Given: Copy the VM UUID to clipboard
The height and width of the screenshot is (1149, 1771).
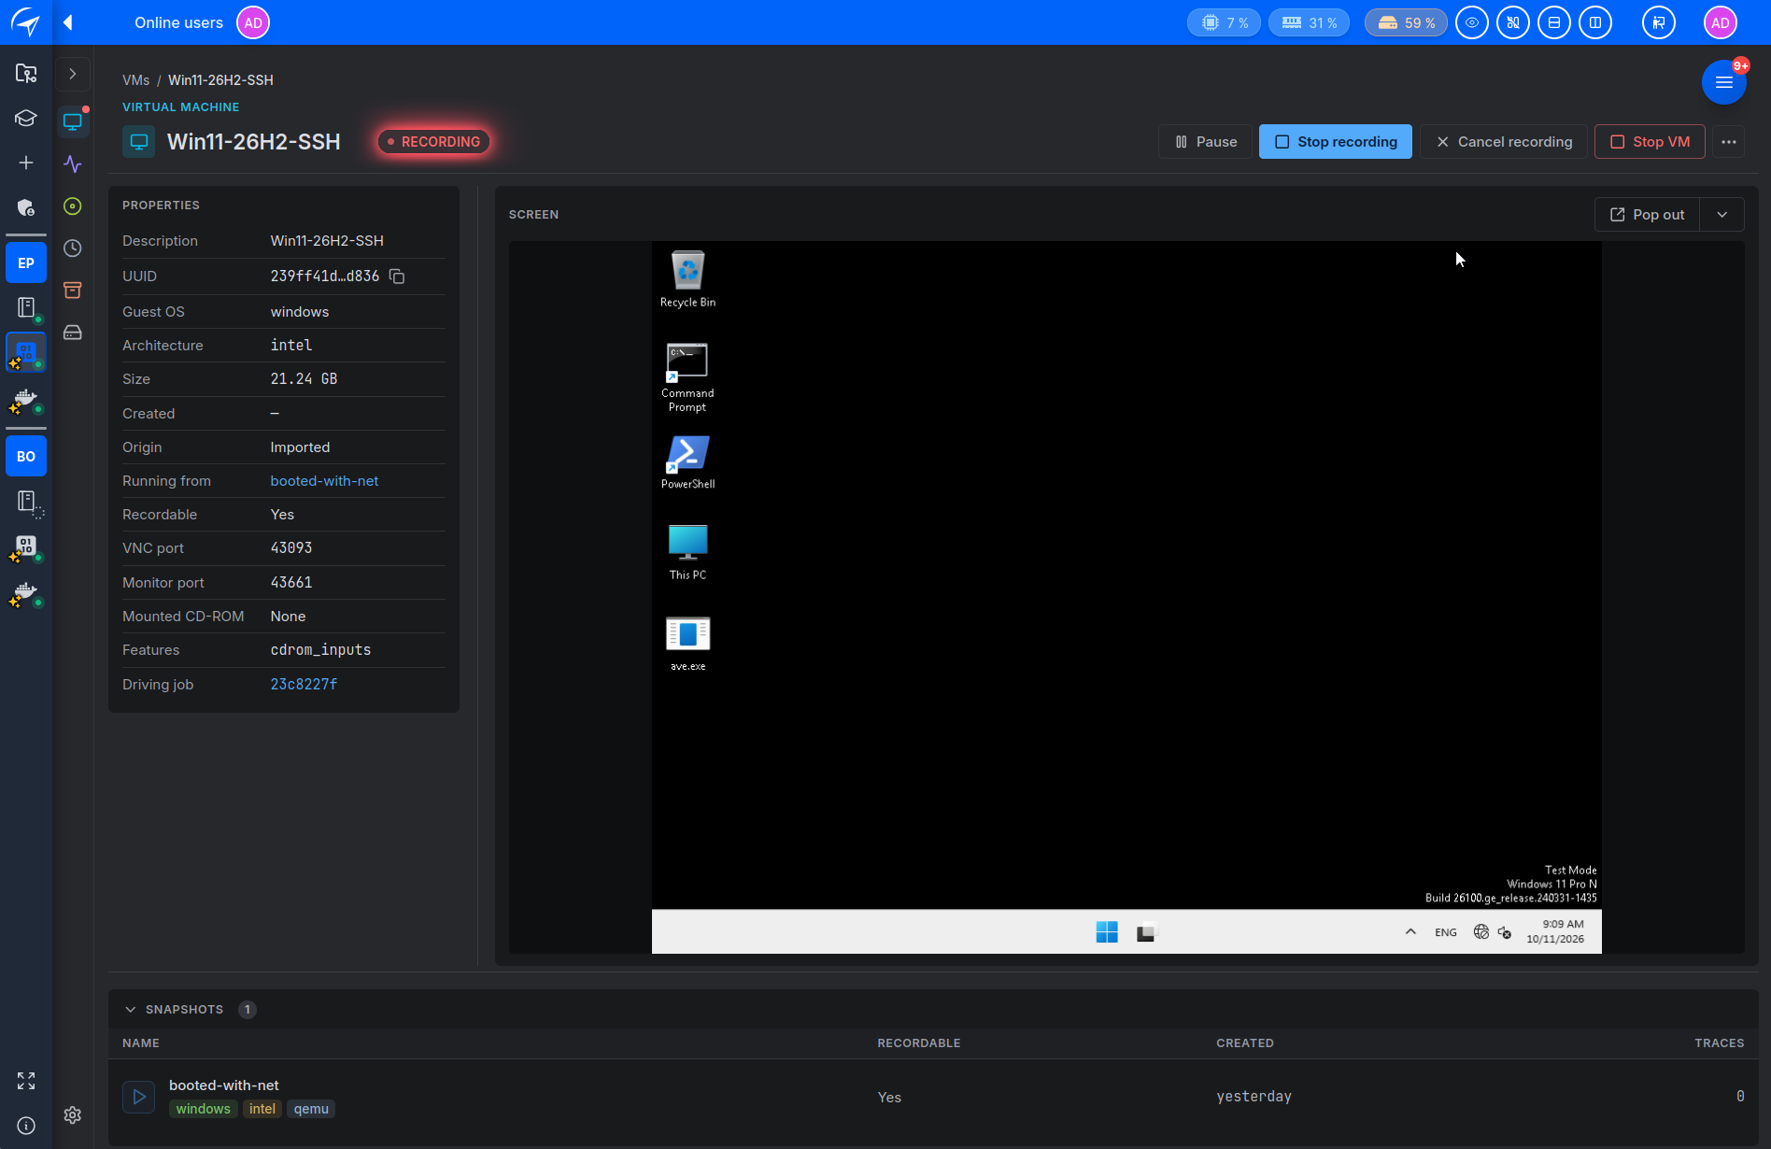Looking at the screenshot, I should point(397,277).
